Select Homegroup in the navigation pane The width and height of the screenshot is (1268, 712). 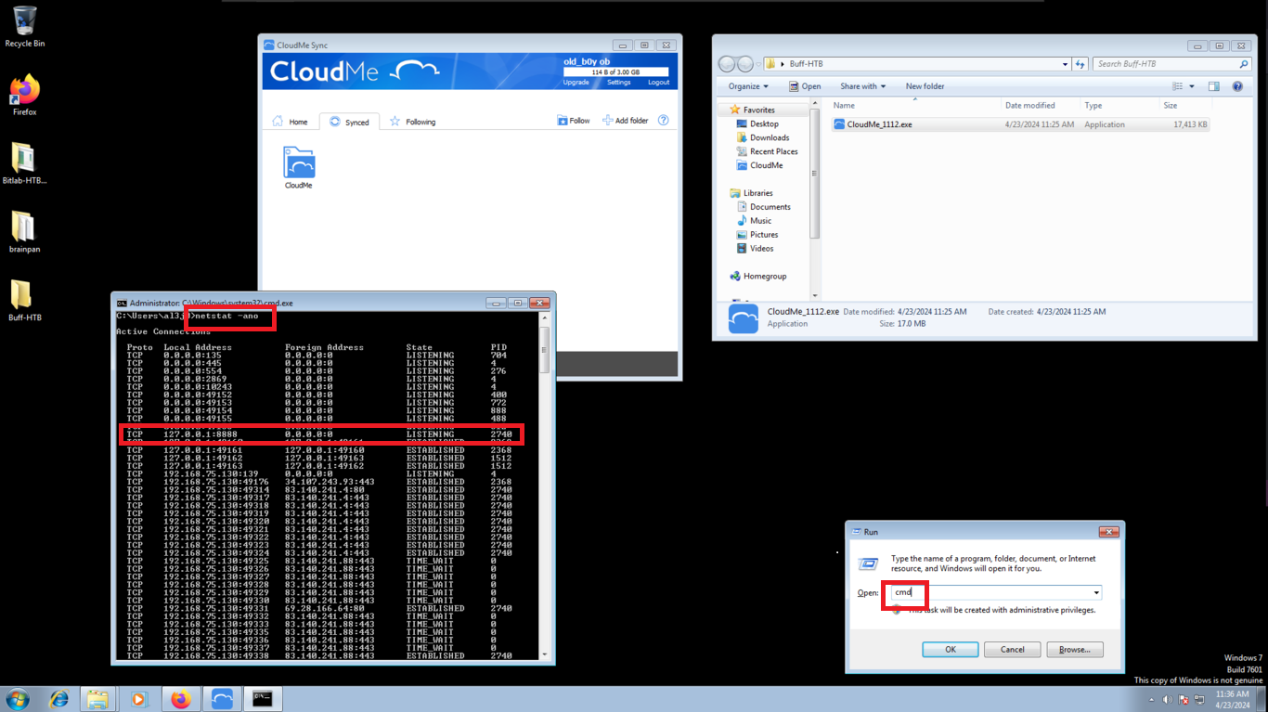[757, 276]
